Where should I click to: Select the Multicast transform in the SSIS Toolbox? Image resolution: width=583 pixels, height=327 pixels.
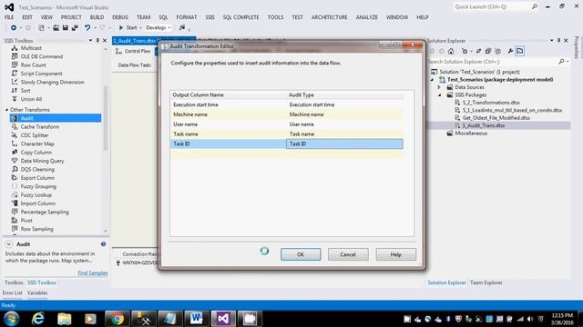(31, 48)
